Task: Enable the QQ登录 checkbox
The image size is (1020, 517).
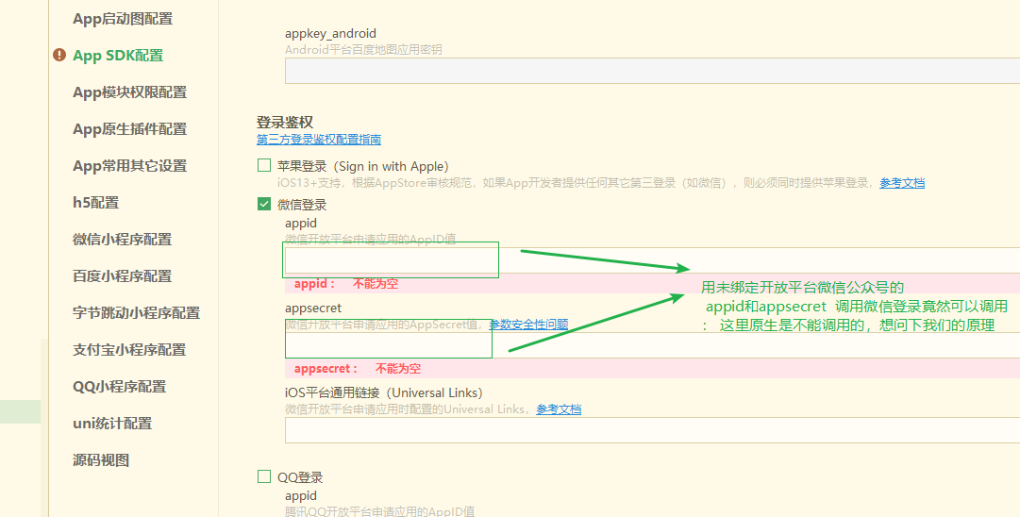Action: [264, 477]
